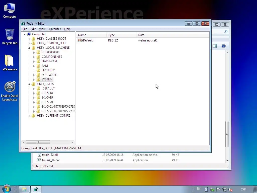Click the Explorer window vertical scrollbar thumb
Screen dimensions: 257x193
click(227, 134)
